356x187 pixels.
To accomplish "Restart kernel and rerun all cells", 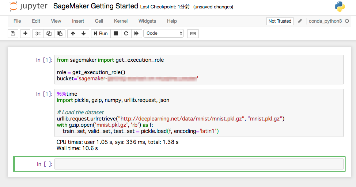I will tap(136, 33).
